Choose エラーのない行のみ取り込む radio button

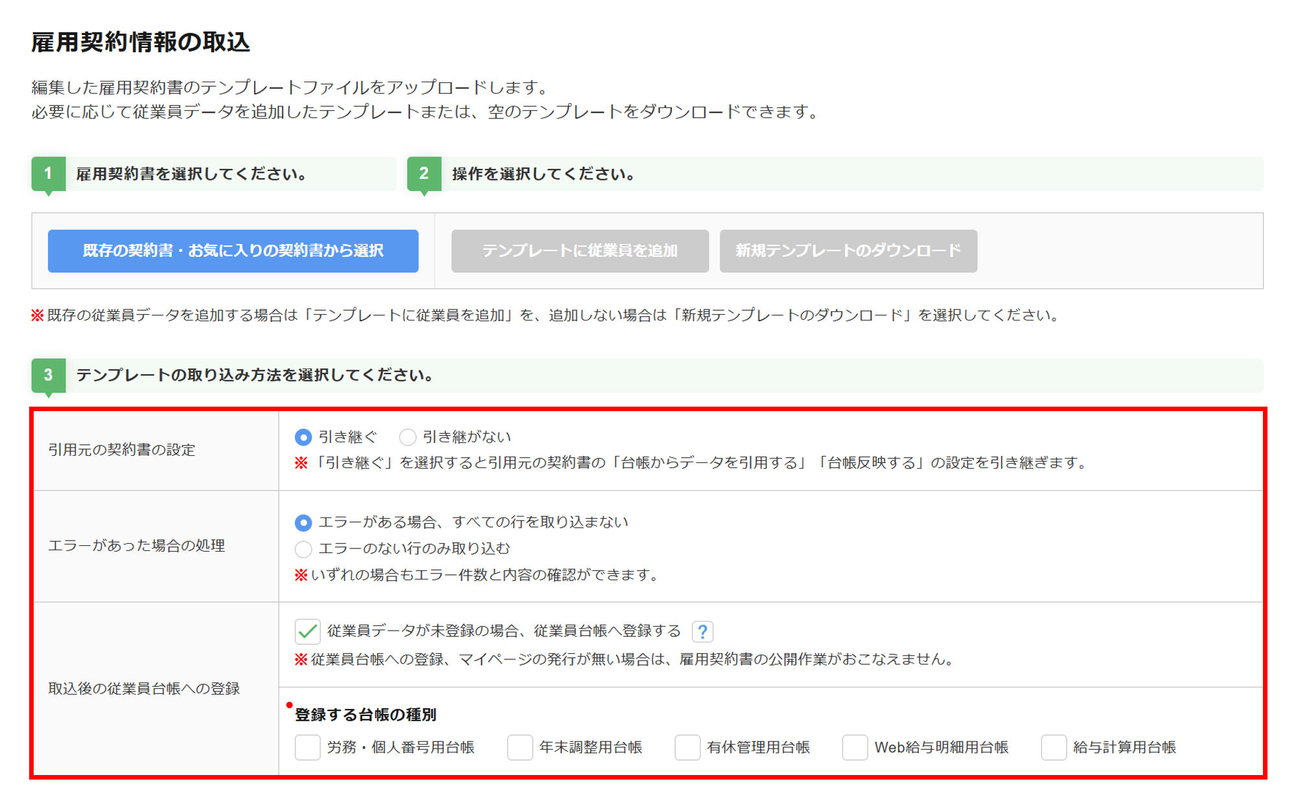coord(303,549)
